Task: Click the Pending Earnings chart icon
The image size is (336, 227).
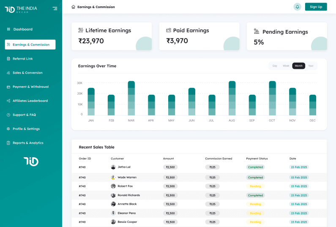Action: [x=257, y=31]
